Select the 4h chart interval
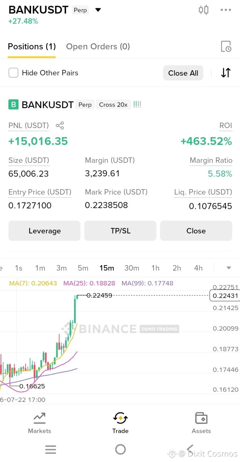 click(198, 268)
